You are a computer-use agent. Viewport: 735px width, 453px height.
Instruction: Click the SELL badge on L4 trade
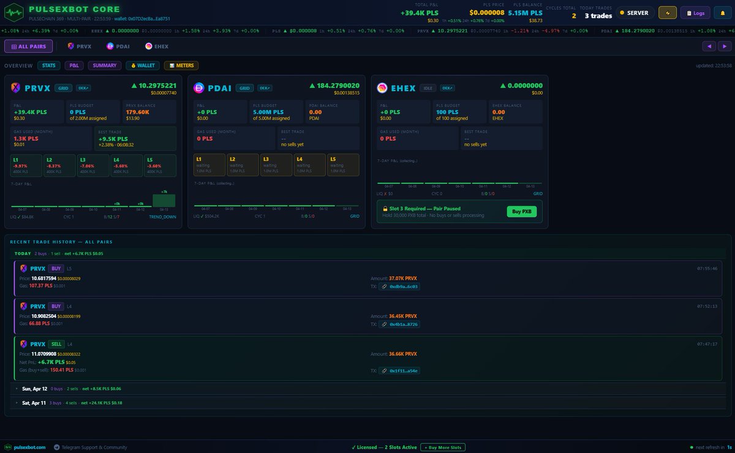click(56, 344)
